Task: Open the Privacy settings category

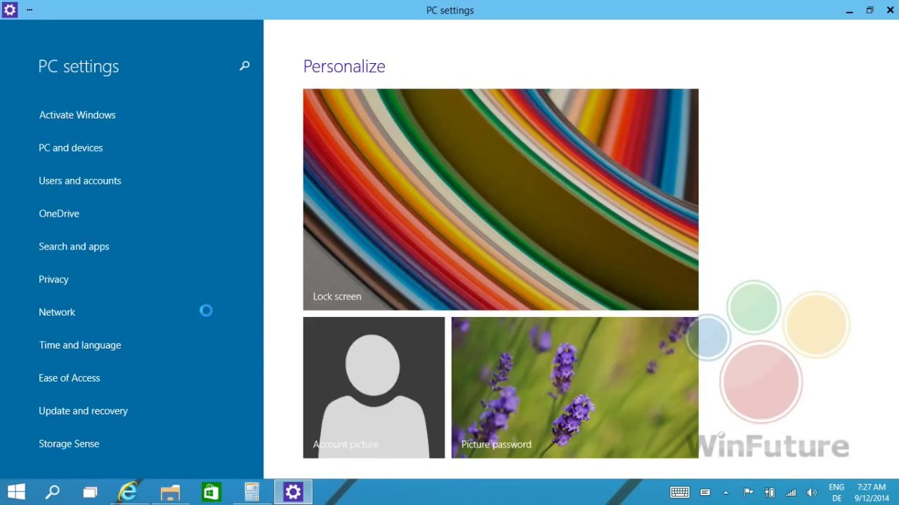Action: click(x=53, y=279)
